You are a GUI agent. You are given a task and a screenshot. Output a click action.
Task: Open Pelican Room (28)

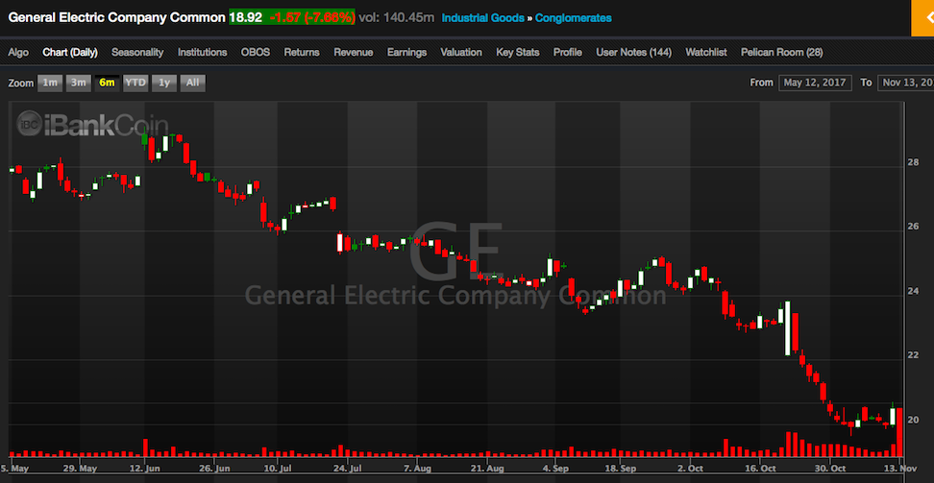click(x=782, y=53)
